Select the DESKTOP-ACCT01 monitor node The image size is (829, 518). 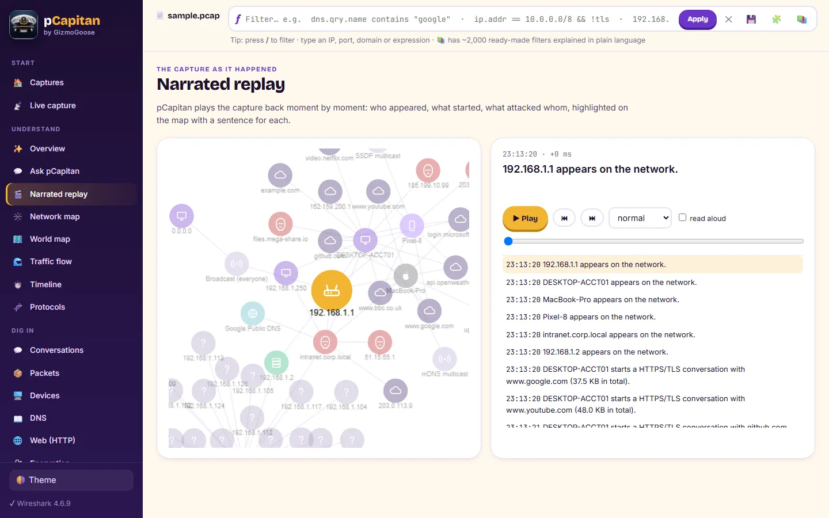pyautogui.click(x=365, y=240)
